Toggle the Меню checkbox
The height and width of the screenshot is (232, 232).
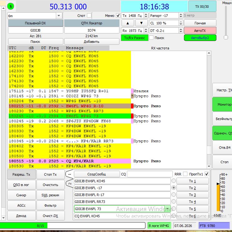(x=118, y=15)
